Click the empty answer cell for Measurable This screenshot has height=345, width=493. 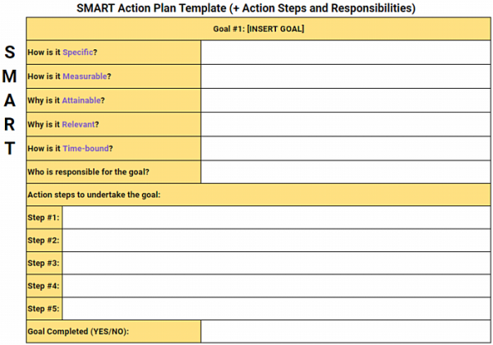(x=345, y=76)
